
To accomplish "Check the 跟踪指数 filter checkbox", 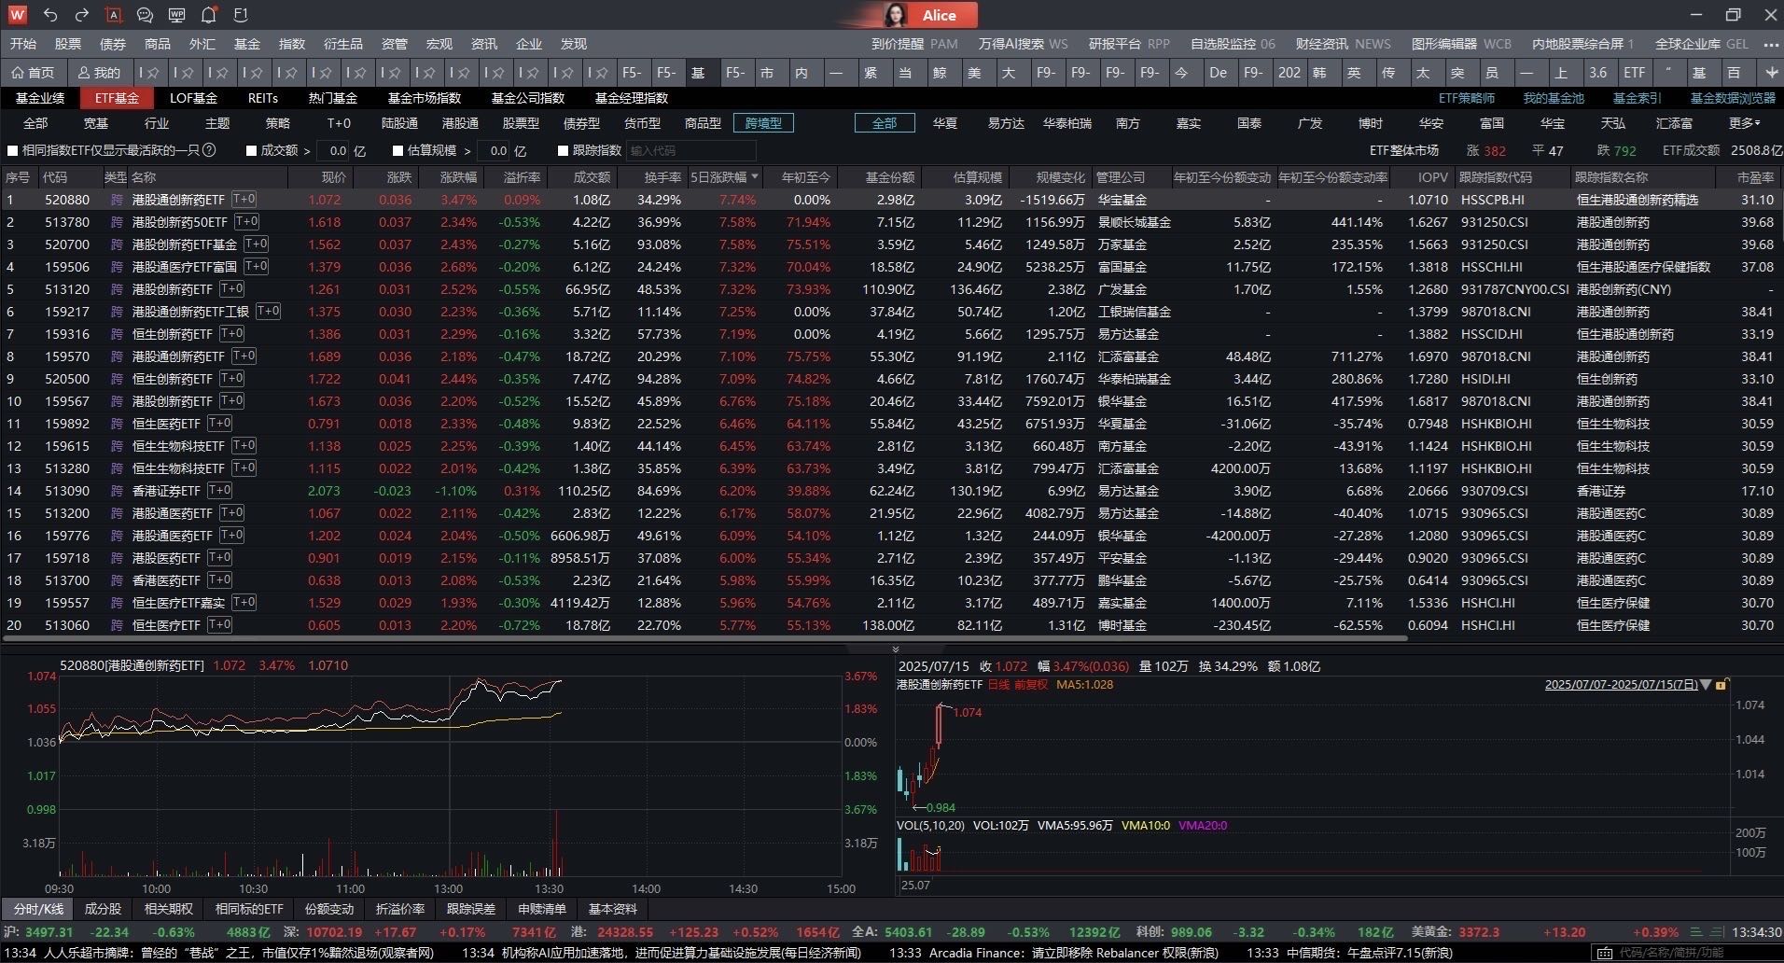I will tap(562, 150).
